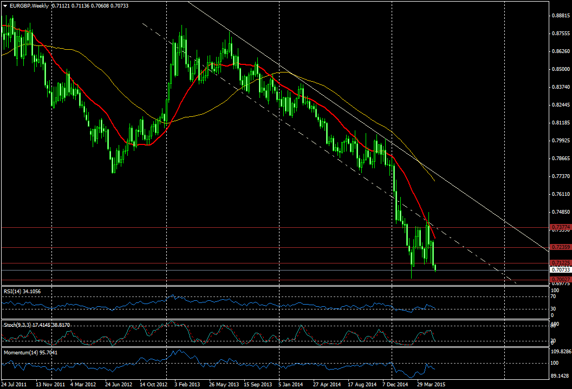Click the EURGBP,Weekly chart title
Viewport: 572px width, 389px height.
(x=26, y=6)
